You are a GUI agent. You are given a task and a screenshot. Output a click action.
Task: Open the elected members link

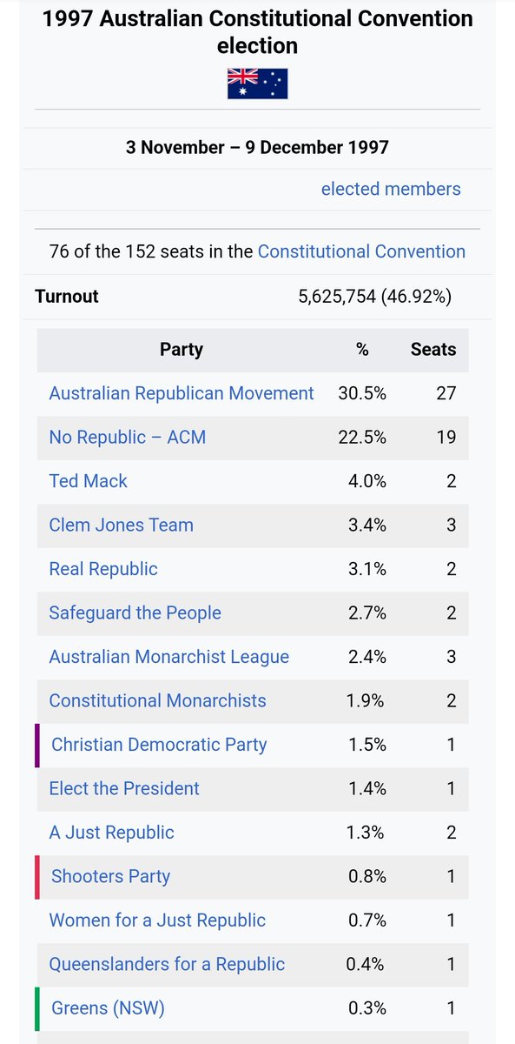tap(391, 189)
